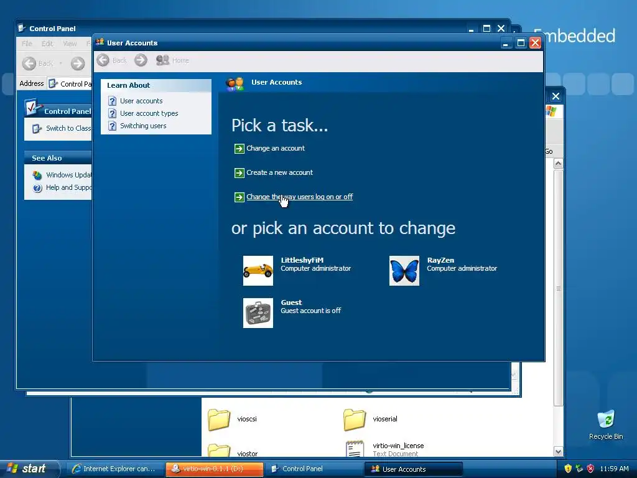Screen dimensions: 637x478
Task: Click the Guest account name
Action: (291, 302)
